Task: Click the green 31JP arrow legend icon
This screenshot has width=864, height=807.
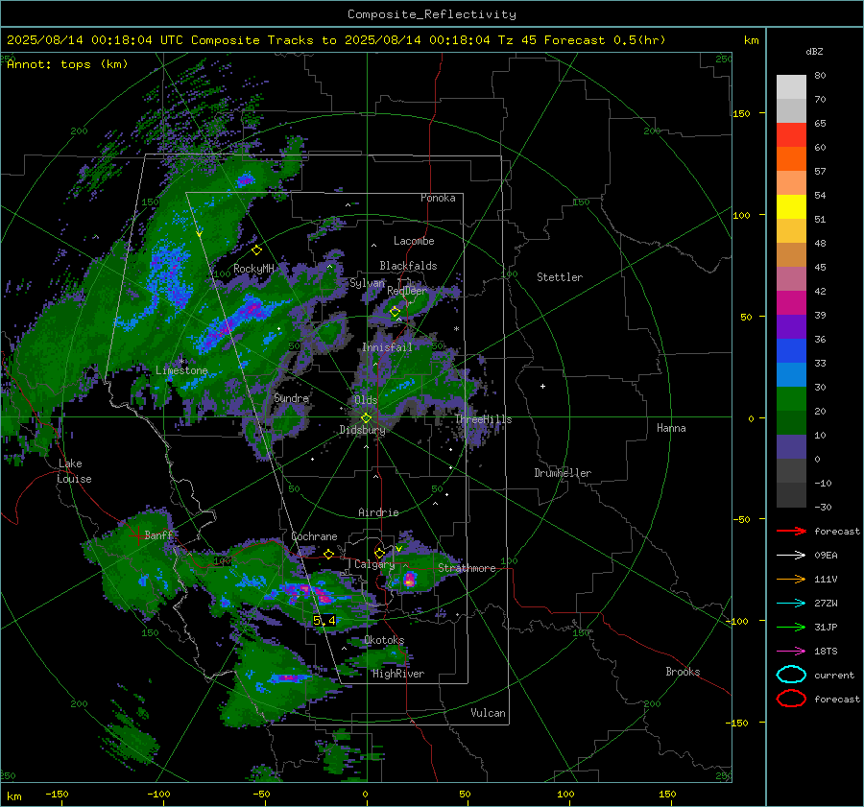Action: (x=791, y=627)
